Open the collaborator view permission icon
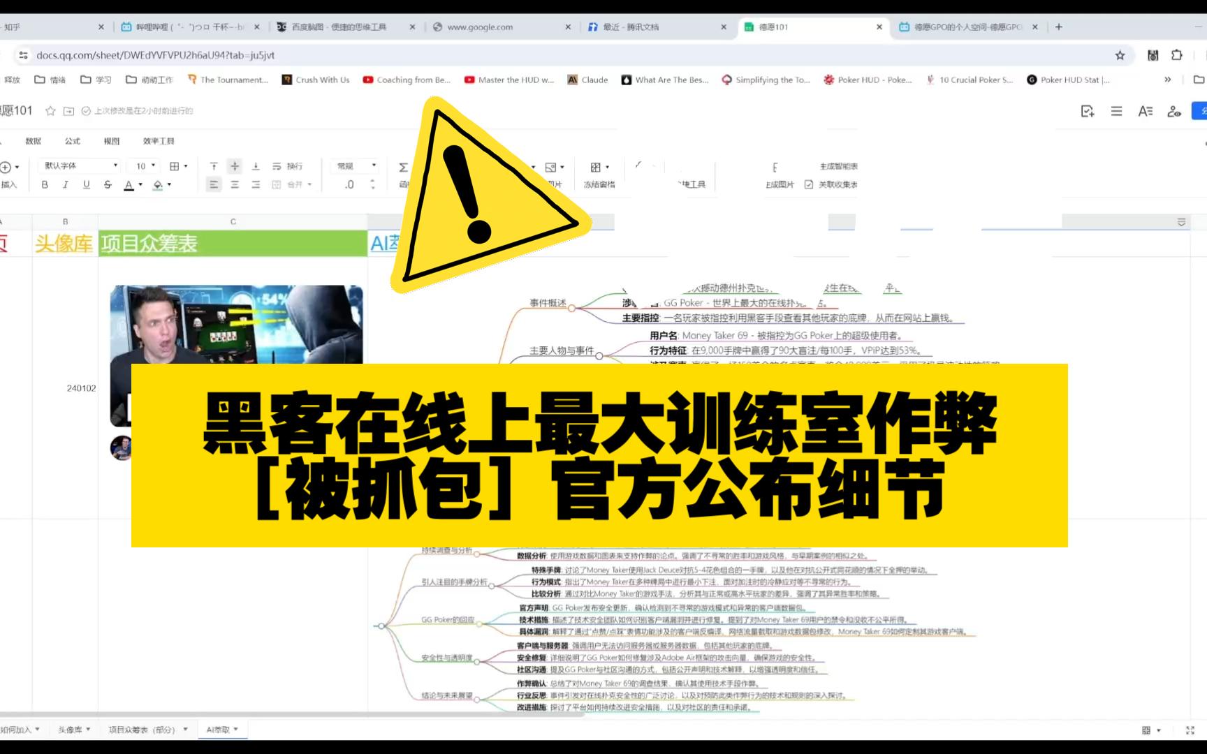 pos(1174,111)
